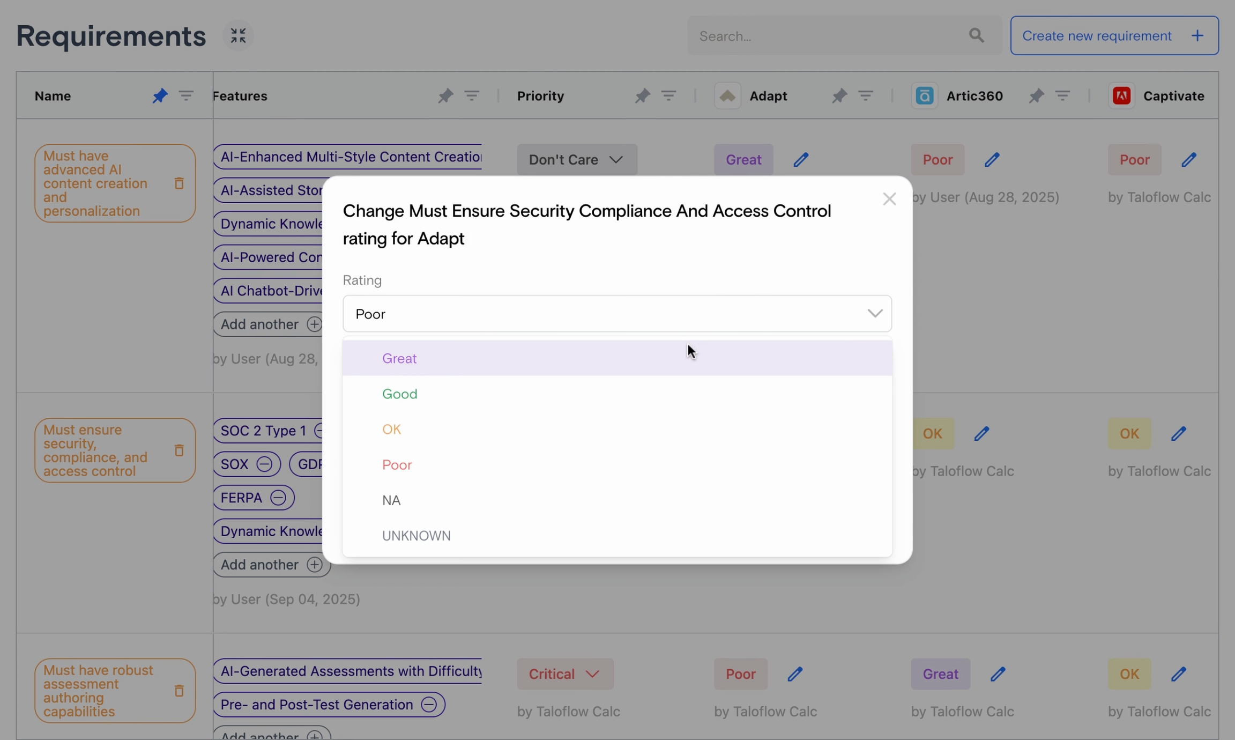Viewport: 1235px width, 740px height.
Task: Open filter for Features column
Action: (471, 96)
